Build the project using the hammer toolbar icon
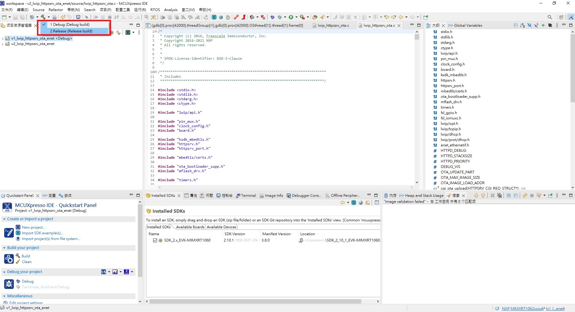The width and height of the screenshot is (575, 312). tap(43, 17)
